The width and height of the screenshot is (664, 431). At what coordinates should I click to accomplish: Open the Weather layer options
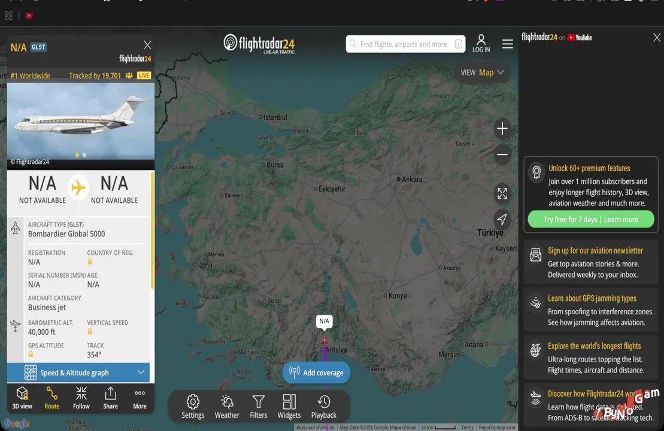[227, 406]
